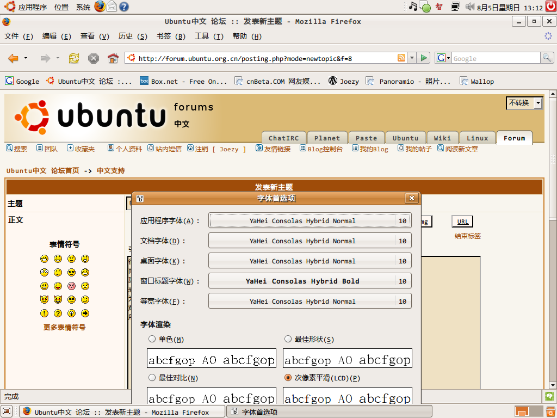Open the forward history dropdown arrow
Viewport: 557px width, 418px height.
58,58
